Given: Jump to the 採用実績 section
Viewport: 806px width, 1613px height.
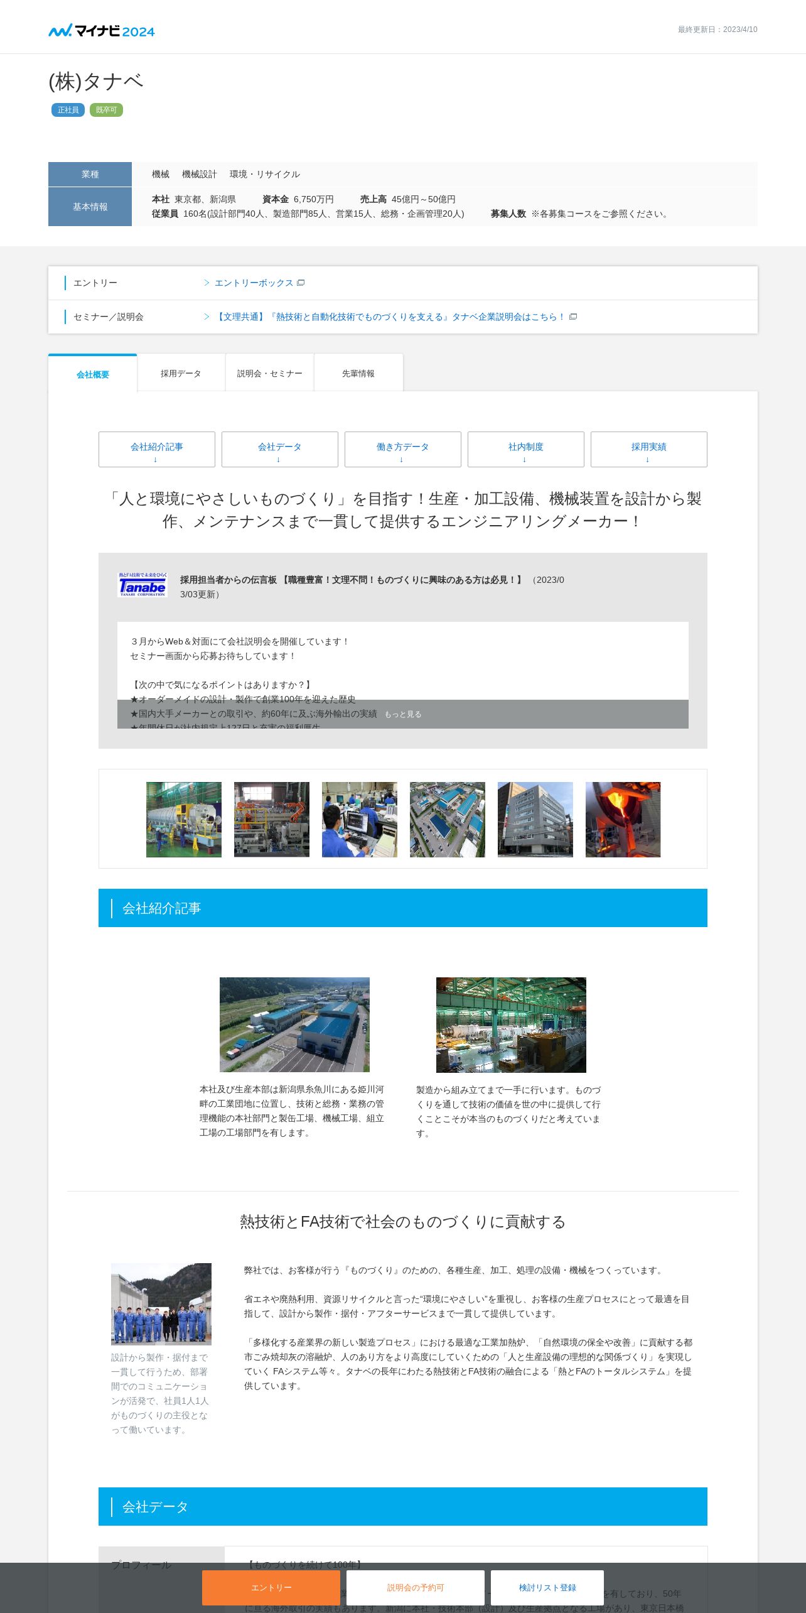Looking at the screenshot, I should [x=649, y=449].
